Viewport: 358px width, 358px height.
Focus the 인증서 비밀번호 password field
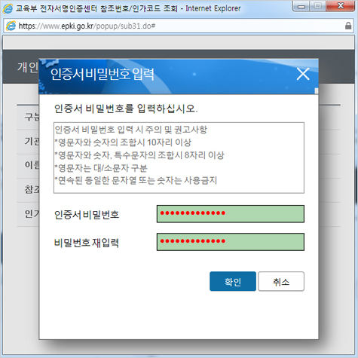[231, 214]
